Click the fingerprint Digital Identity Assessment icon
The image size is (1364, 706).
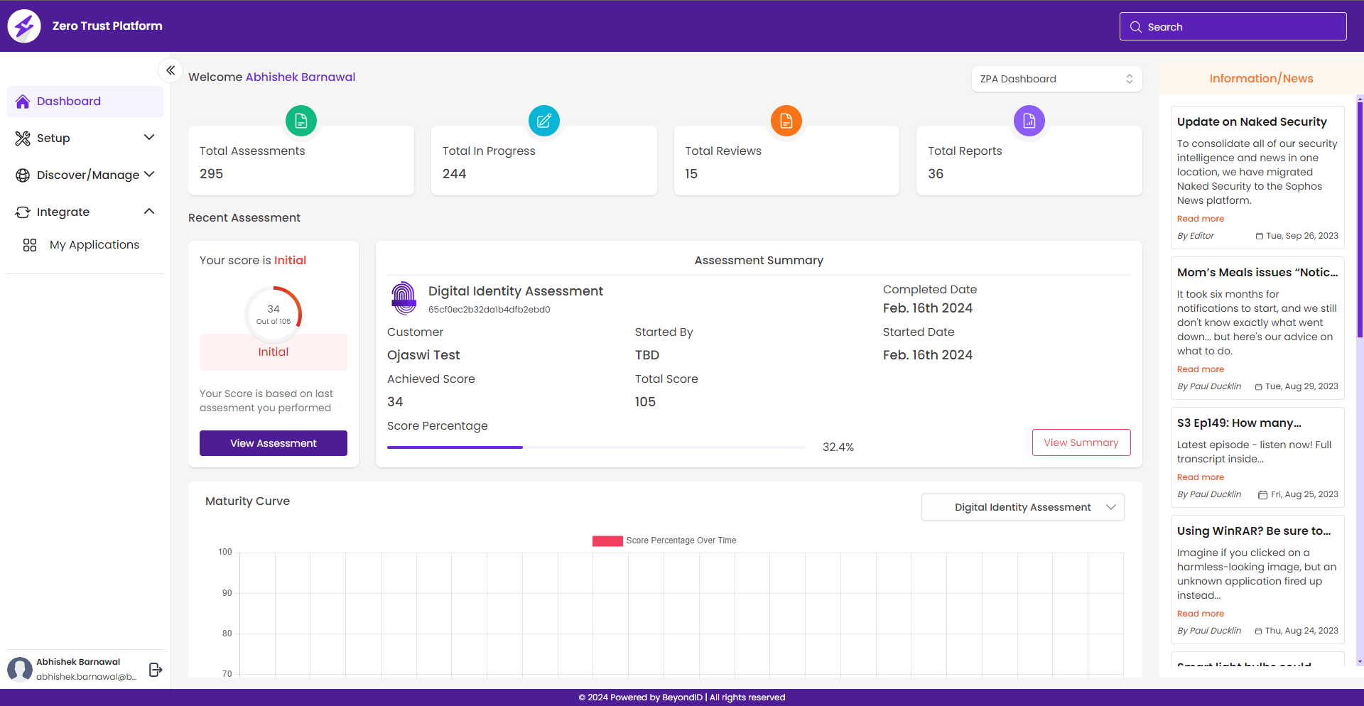click(404, 298)
